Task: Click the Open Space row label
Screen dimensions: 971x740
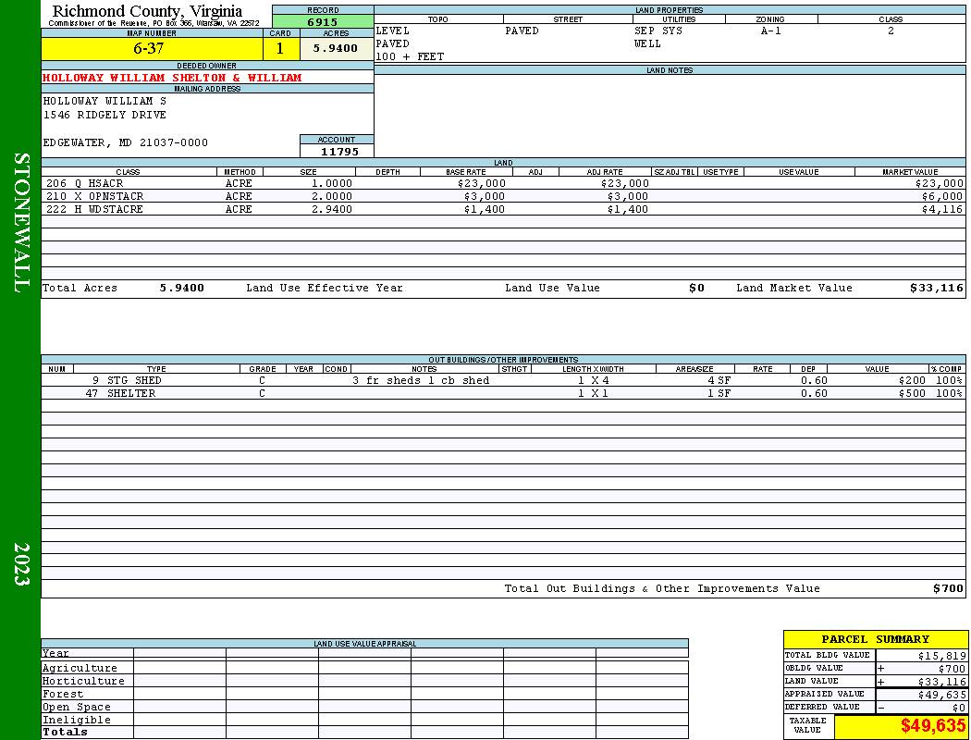Action: (x=76, y=708)
